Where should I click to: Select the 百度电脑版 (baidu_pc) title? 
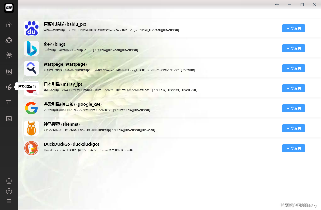pyautogui.click(x=65, y=24)
